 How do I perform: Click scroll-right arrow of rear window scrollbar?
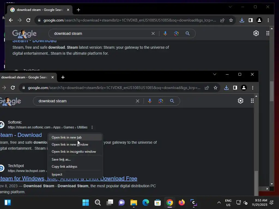click(267, 189)
